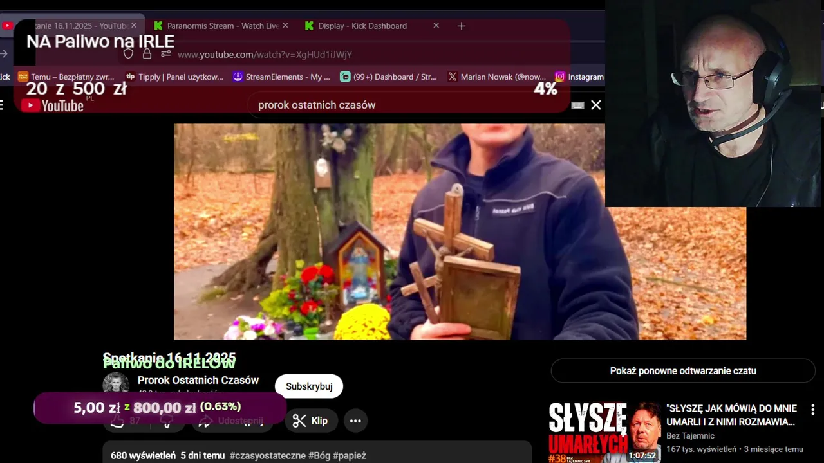Focus the youtube.com address bar URL
824x463 pixels.
265,55
